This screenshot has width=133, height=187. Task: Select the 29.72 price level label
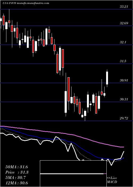124,118
